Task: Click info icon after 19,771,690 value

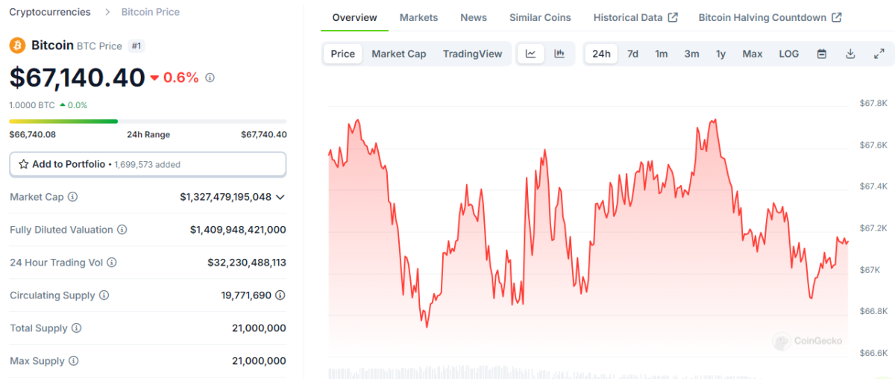Action: 280,295
